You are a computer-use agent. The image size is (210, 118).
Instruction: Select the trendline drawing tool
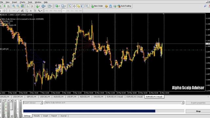pos(18,11)
